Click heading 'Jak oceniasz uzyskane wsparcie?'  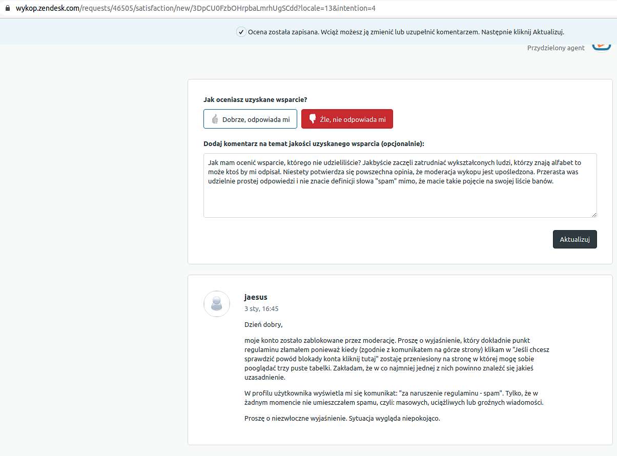pyautogui.click(x=255, y=99)
